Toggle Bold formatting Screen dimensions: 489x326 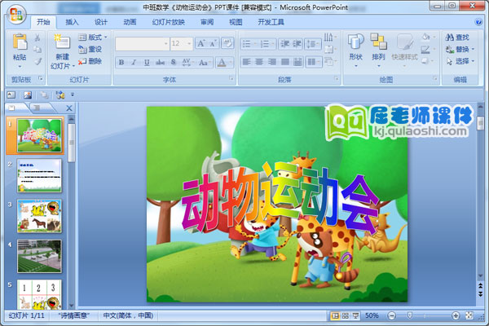pyautogui.click(x=121, y=63)
